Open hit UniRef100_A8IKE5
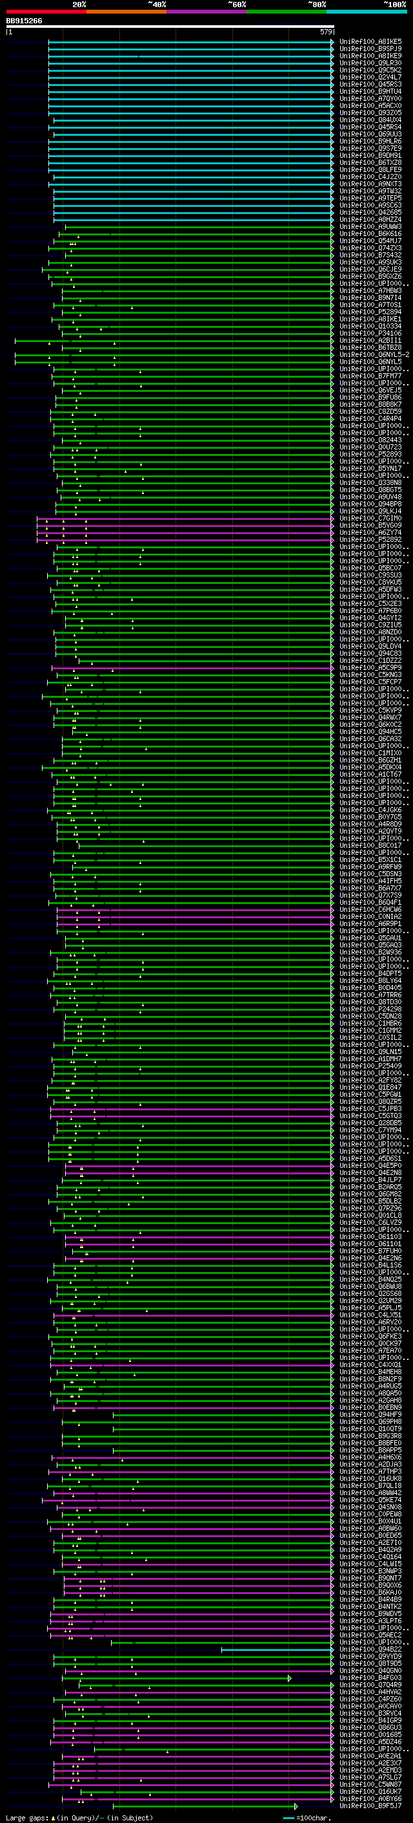This screenshot has width=413, height=1823. (370, 42)
